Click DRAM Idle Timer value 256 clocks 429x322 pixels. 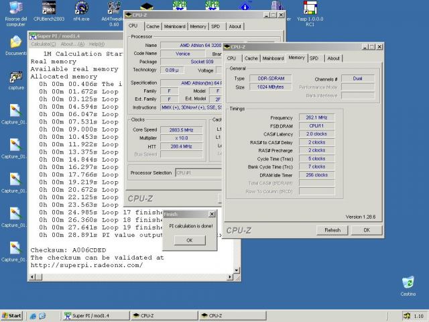tap(316, 174)
